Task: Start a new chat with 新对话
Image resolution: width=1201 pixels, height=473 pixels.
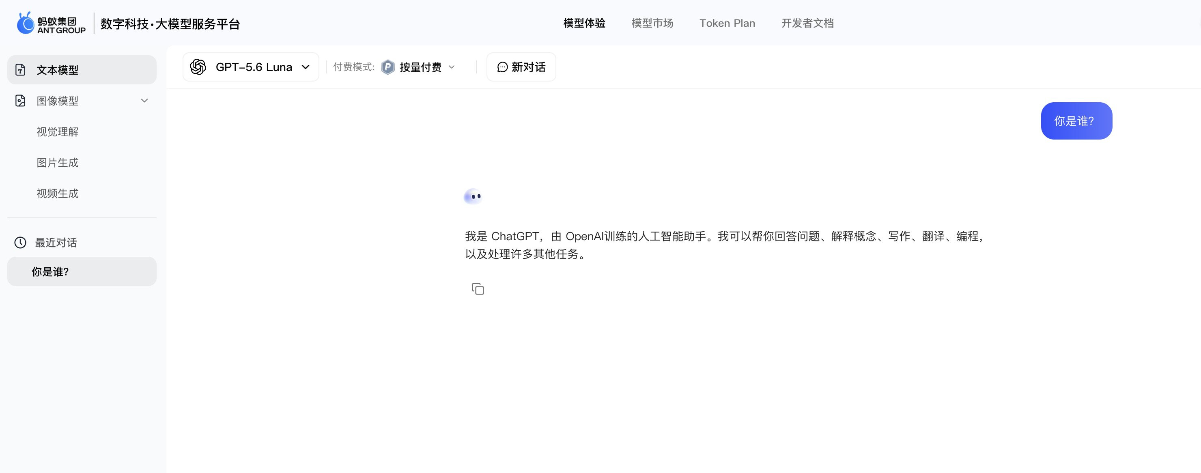Action: [521, 67]
